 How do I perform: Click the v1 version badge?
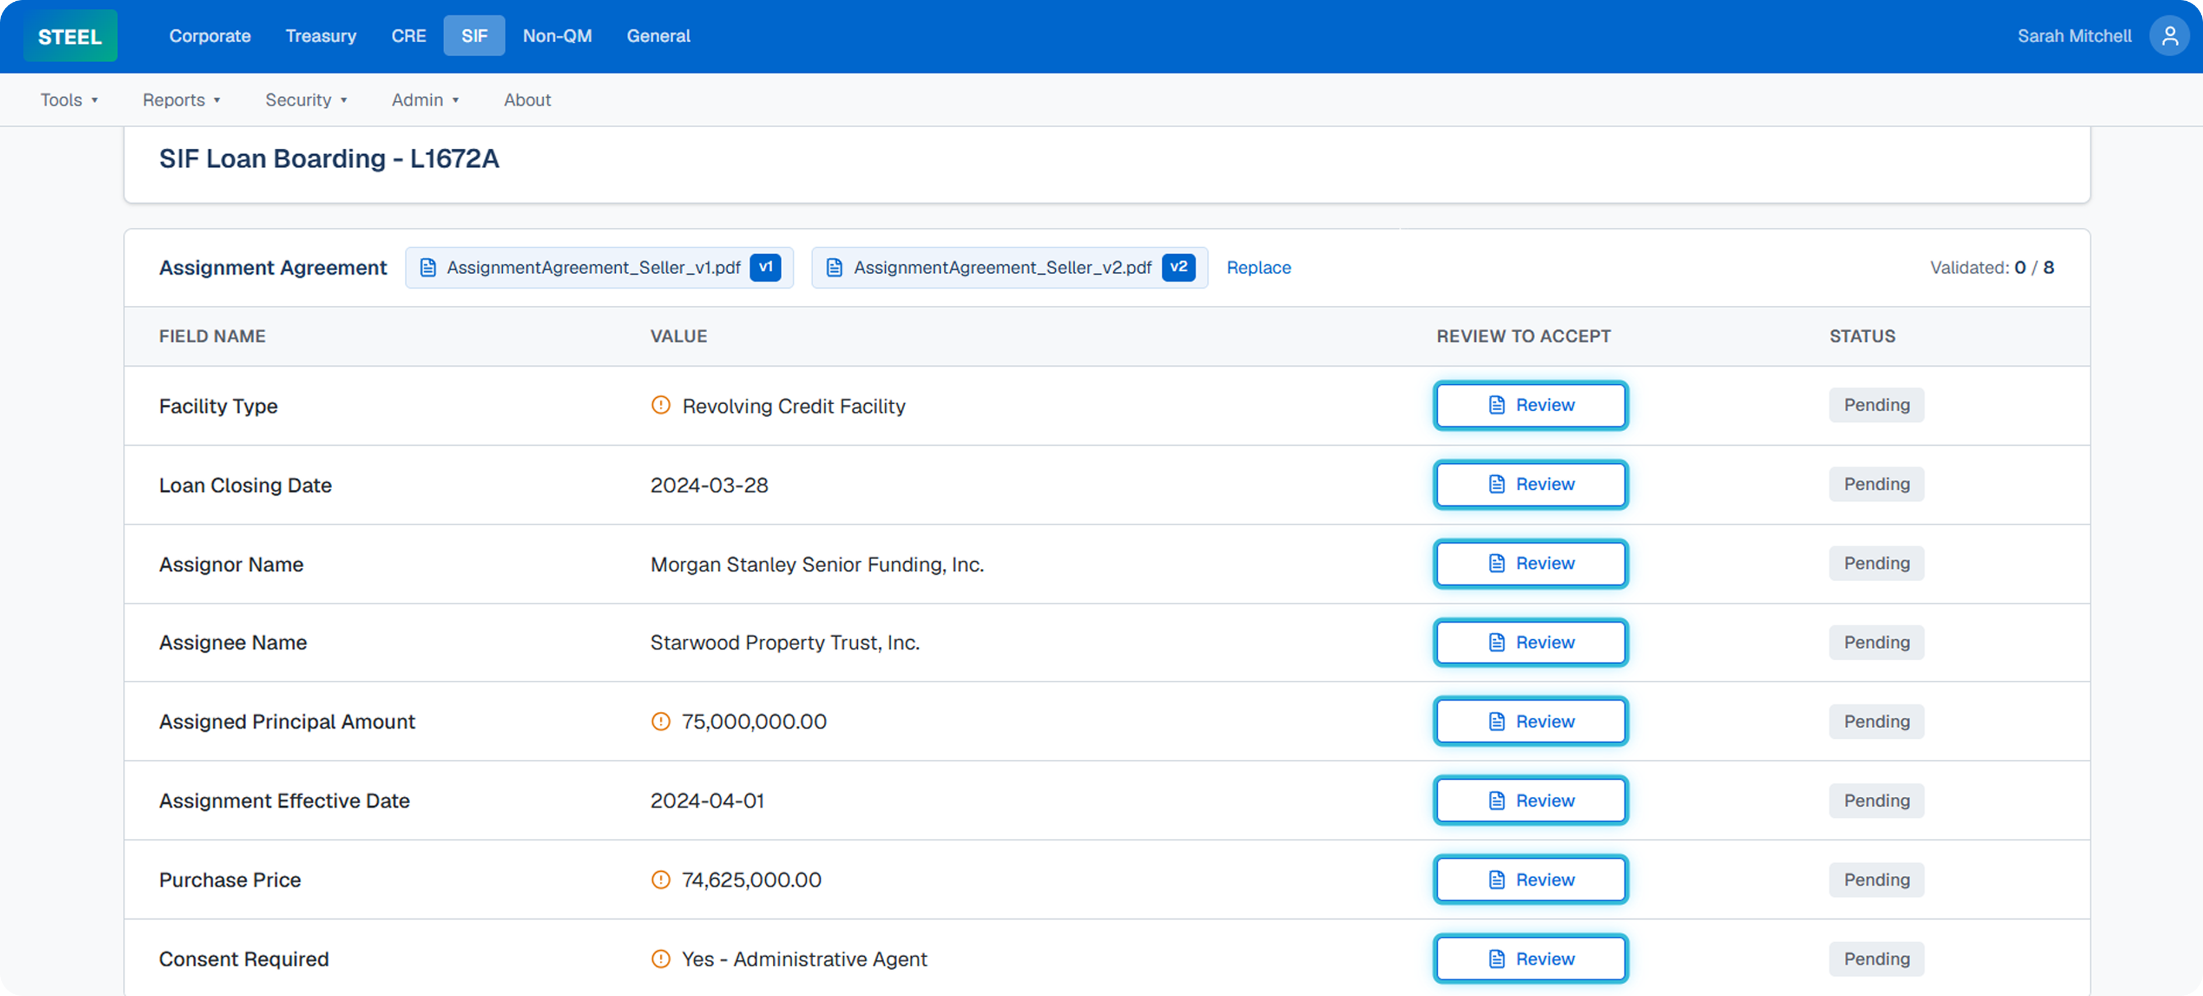(765, 268)
